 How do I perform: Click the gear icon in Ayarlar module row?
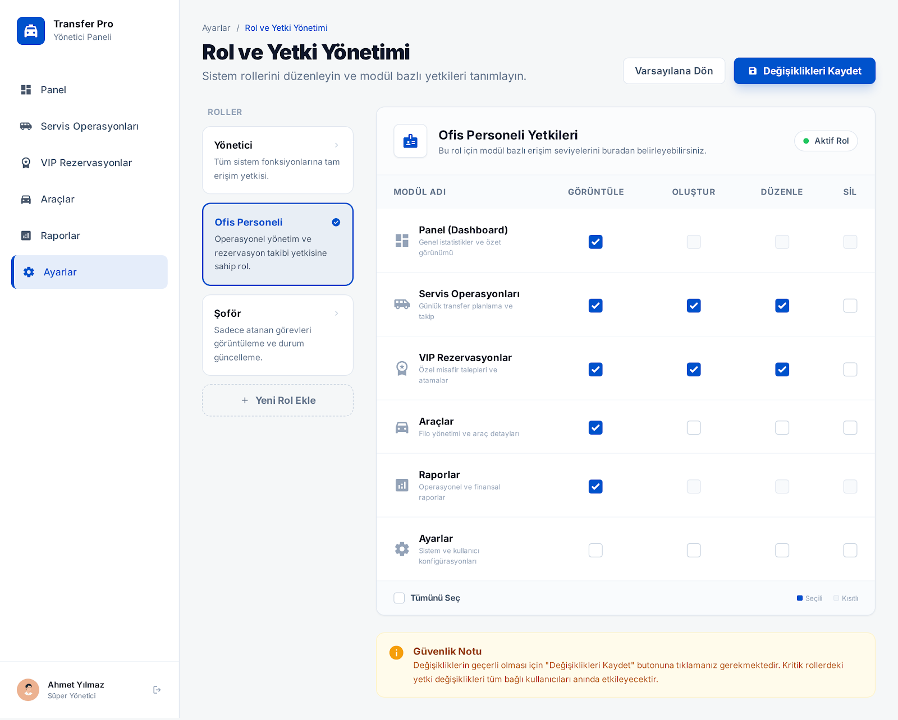(x=402, y=549)
